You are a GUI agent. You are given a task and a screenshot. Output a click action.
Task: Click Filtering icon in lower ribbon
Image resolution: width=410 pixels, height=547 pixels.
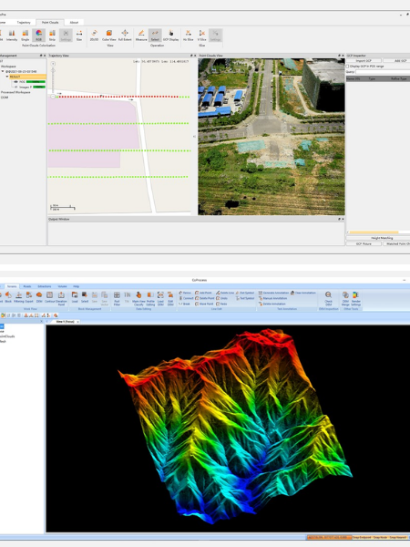[19, 297]
